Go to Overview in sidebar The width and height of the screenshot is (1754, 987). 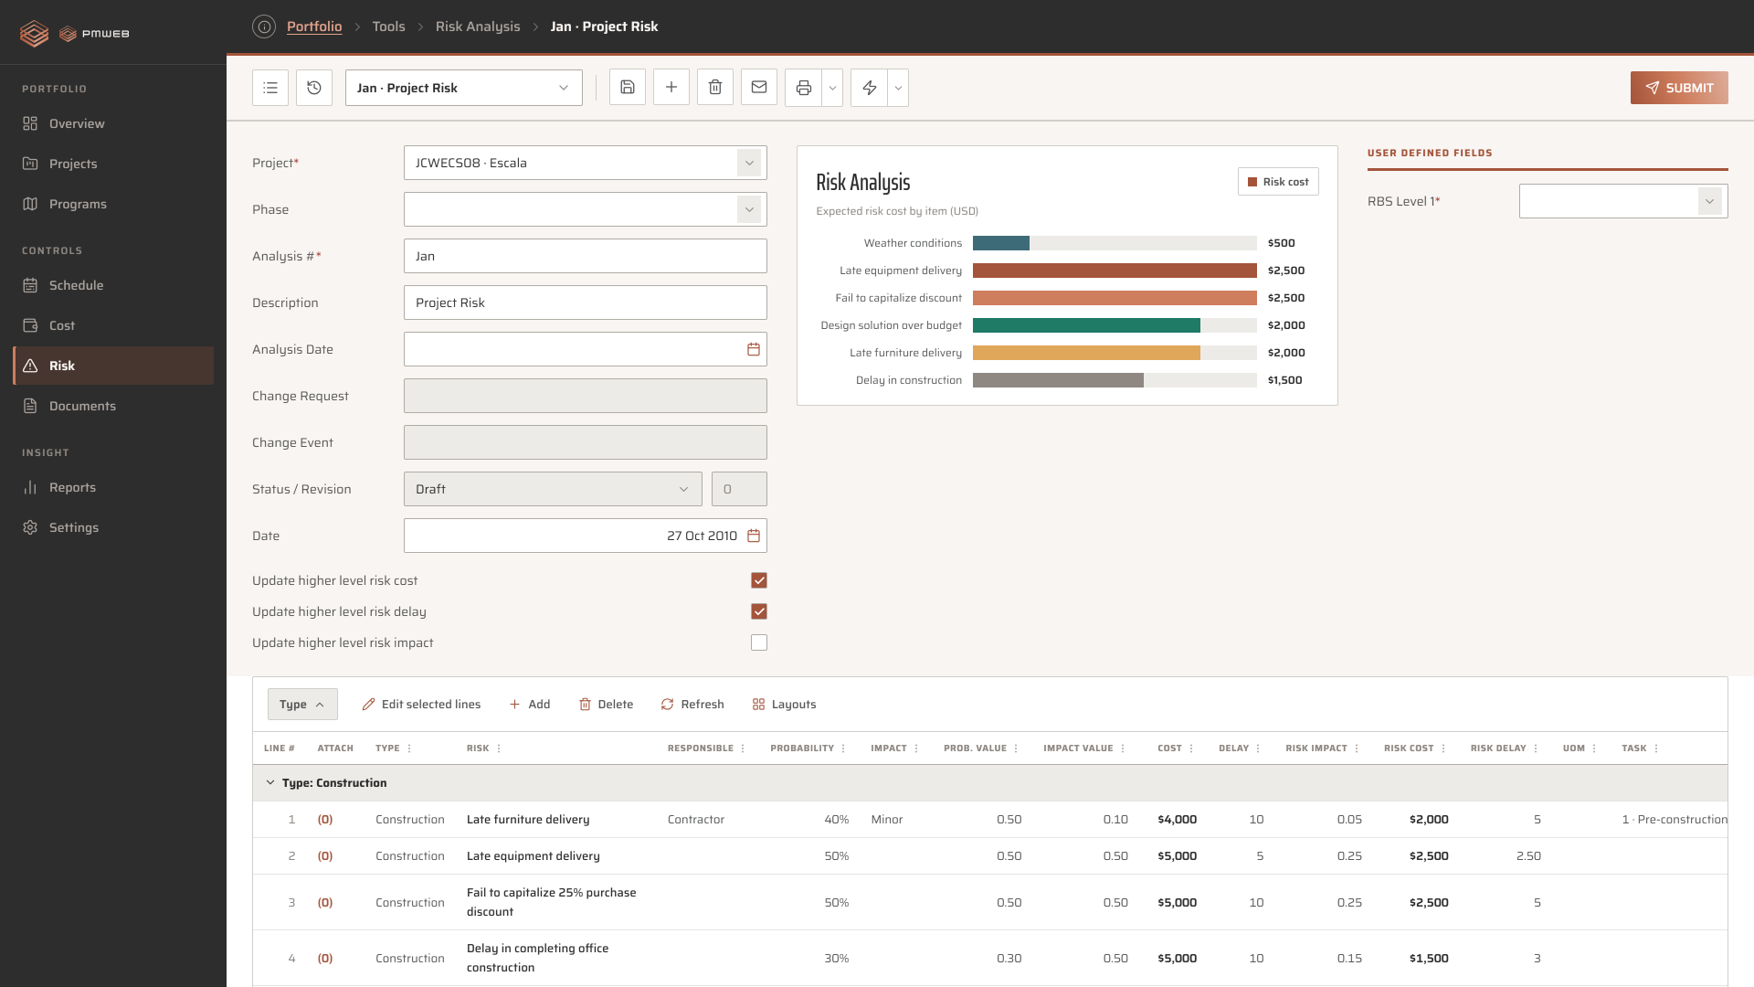click(x=113, y=123)
